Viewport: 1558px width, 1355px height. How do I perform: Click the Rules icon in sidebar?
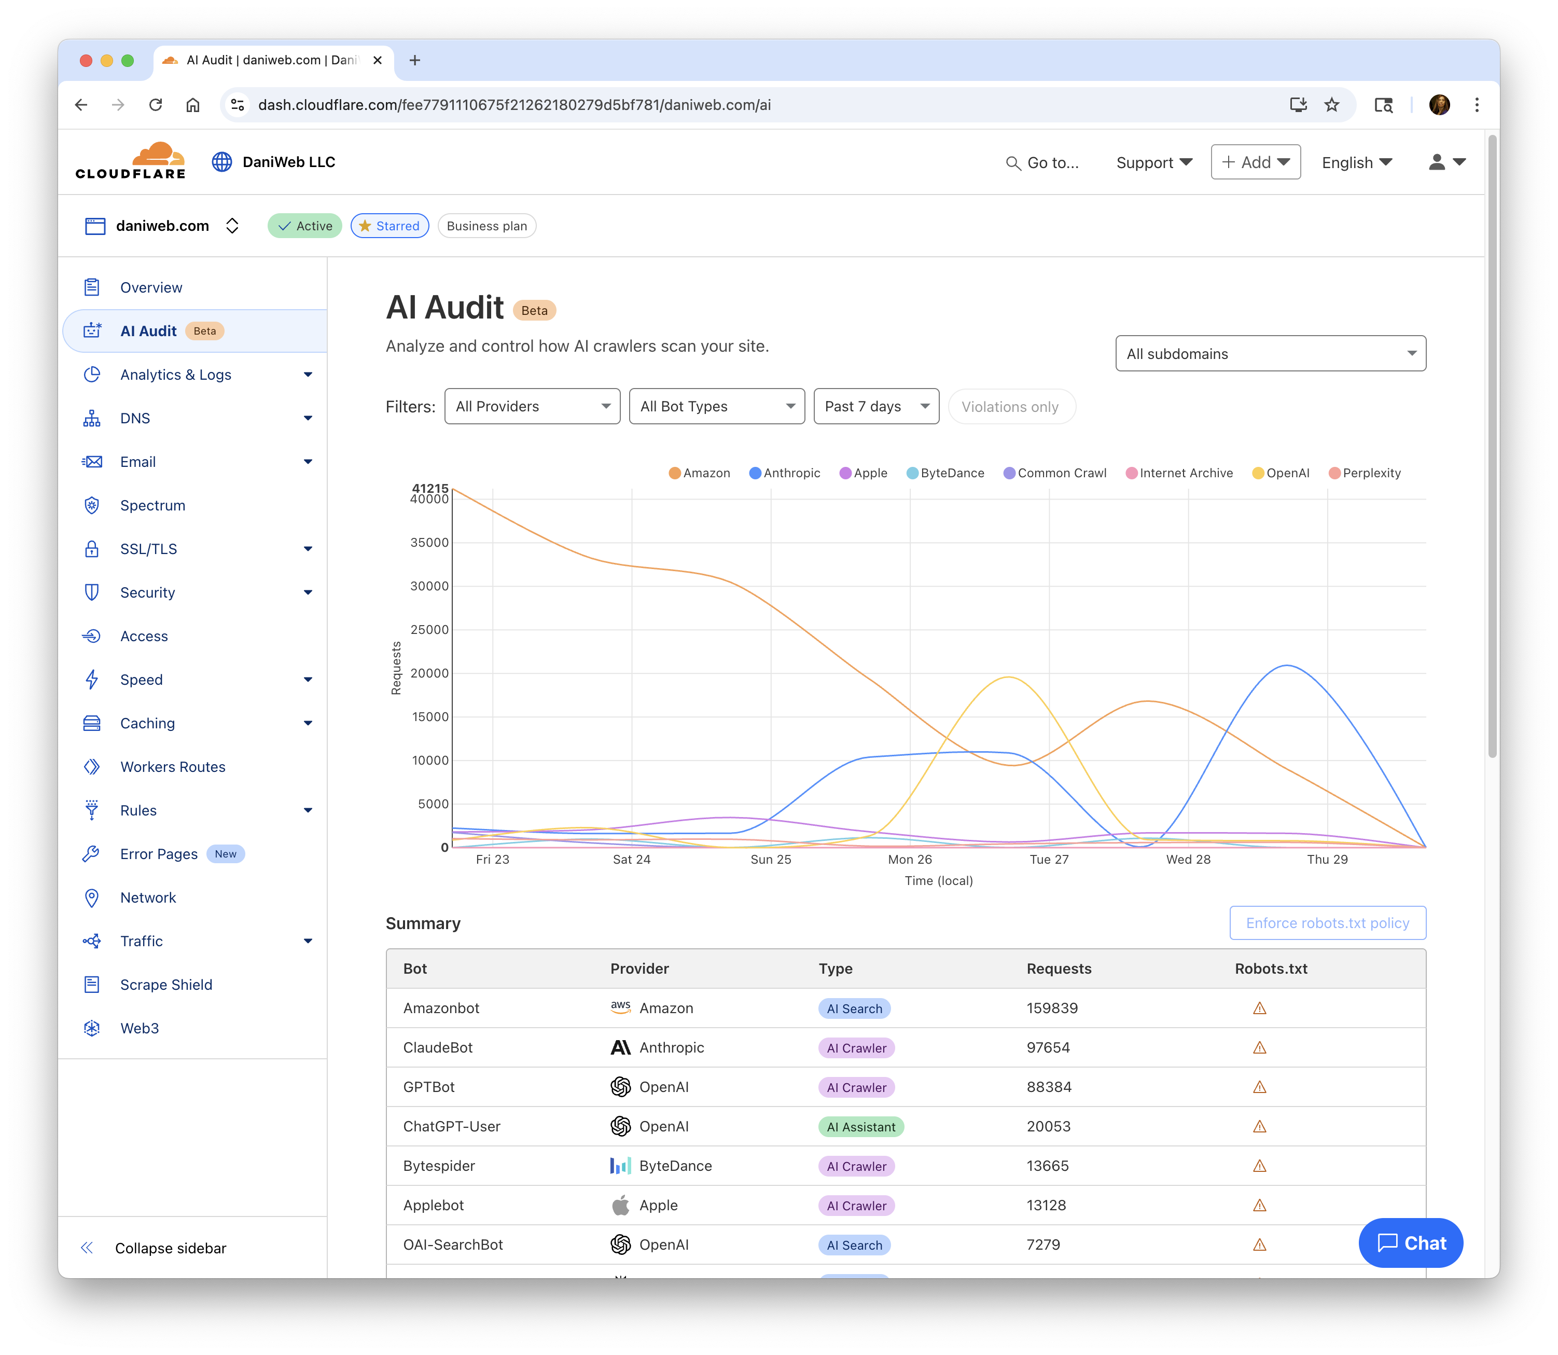92,811
